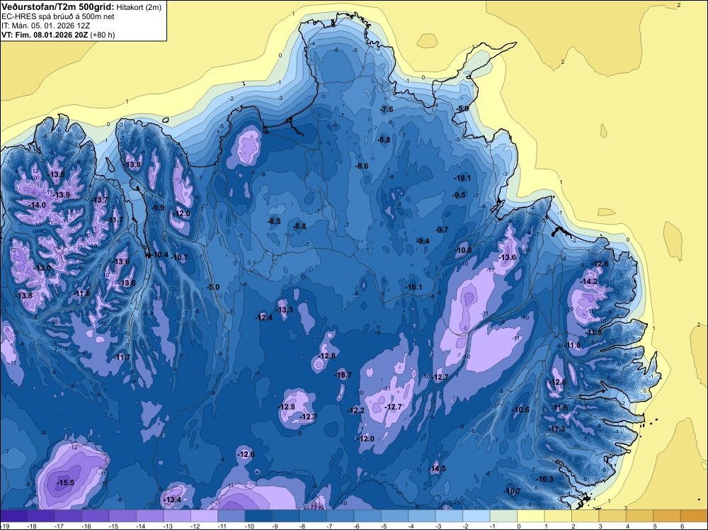Select the -15.7 temperature label
Viewport: 708px width, 530px height.
coord(343,375)
